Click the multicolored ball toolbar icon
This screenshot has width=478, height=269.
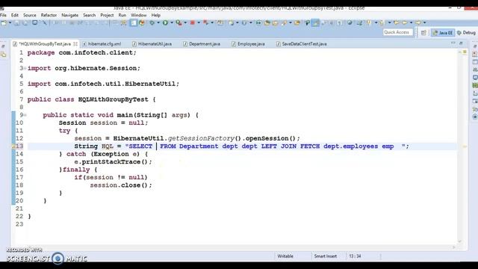click(x=142, y=22)
